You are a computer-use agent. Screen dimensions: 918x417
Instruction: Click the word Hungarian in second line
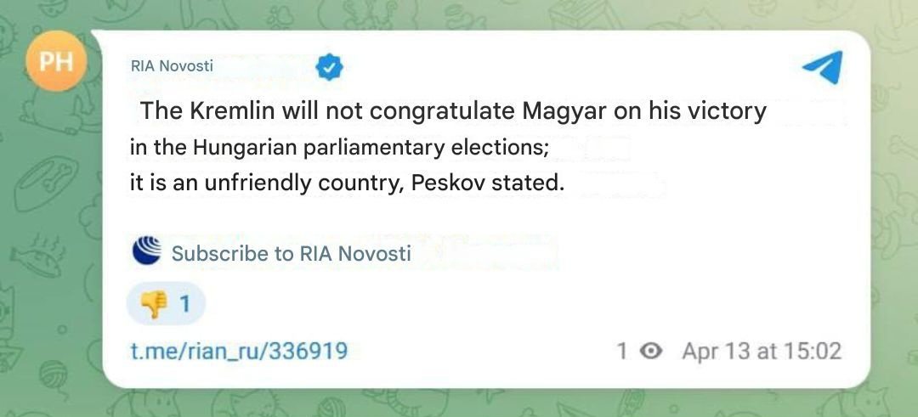(x=244, y=148)
